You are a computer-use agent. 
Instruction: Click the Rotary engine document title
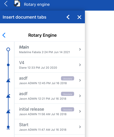tap(37, 4)
